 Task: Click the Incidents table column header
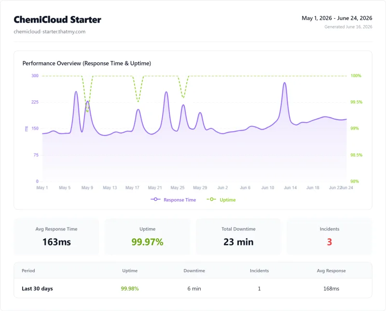259,270
